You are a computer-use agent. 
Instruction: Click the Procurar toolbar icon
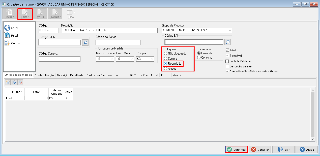(x=55, y=14)
